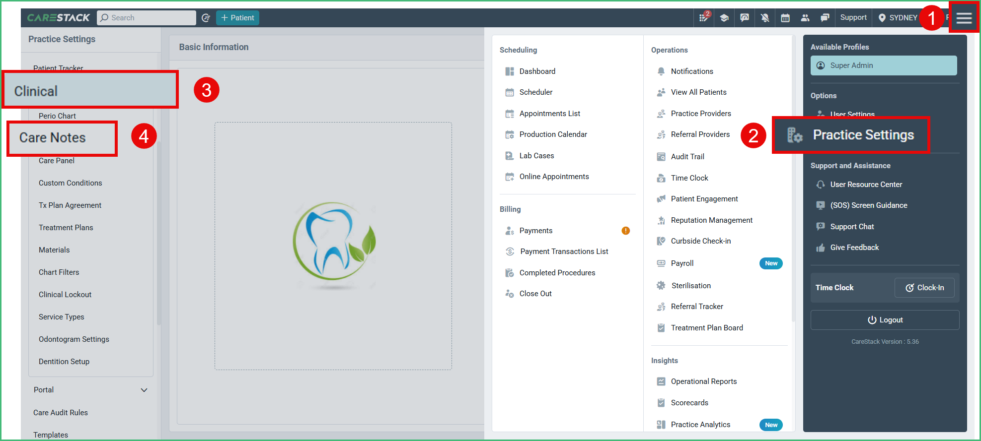Viewport: 981px width, 441px height.
Task: Open Online Appointments menu item
Action: [554, 177]
